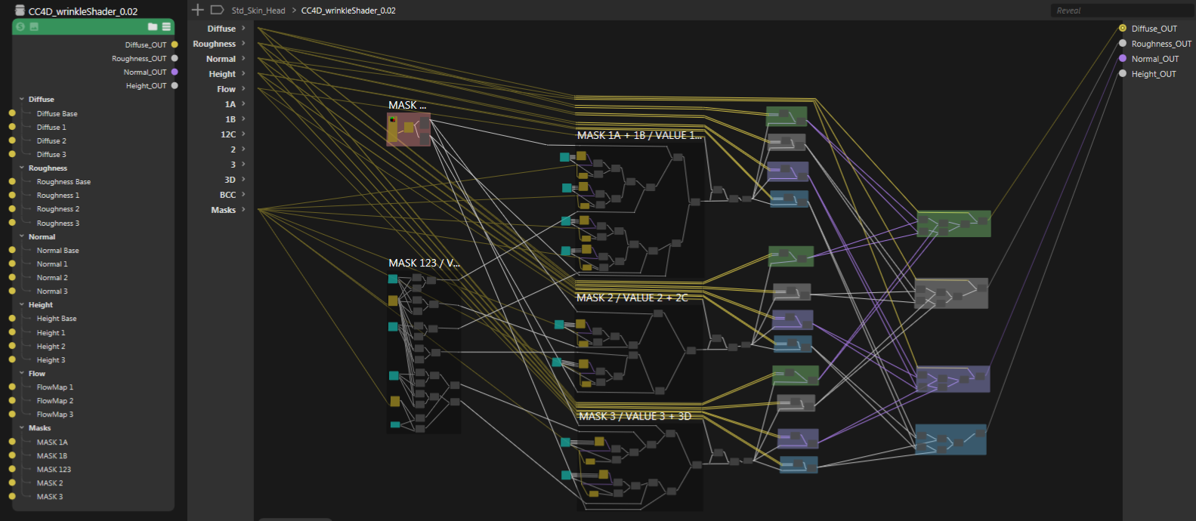1196x521 pixels.
Task: Click the Diffuse 3 row label
Action: [51, 154]
